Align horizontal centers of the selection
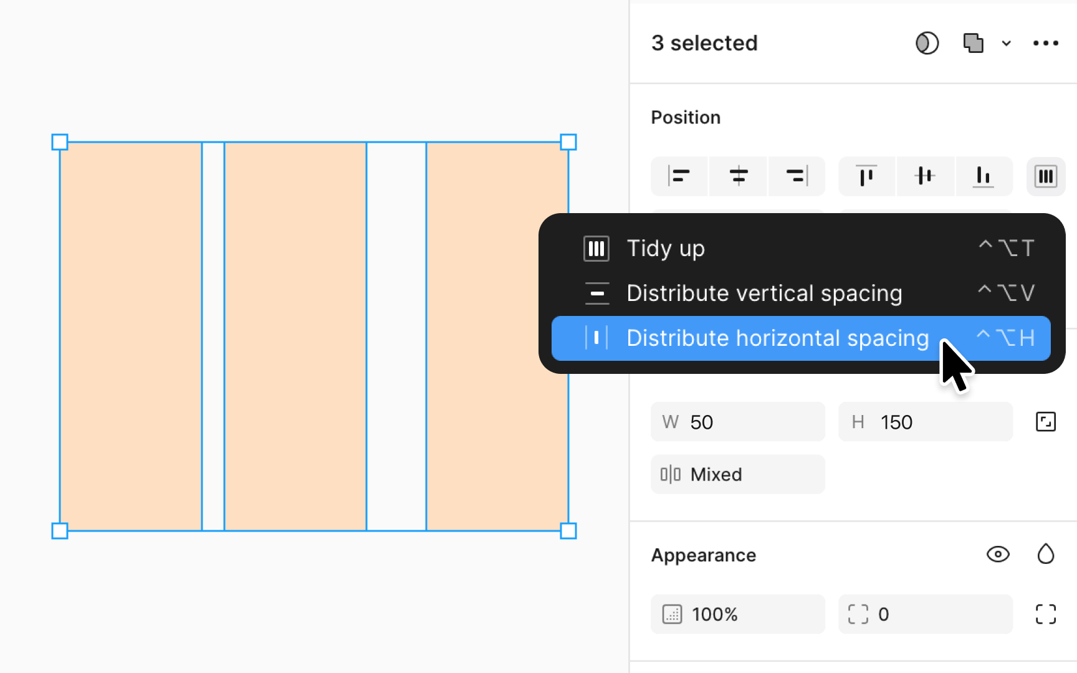This screenshot has height=673, width=1077. point(738,176)
